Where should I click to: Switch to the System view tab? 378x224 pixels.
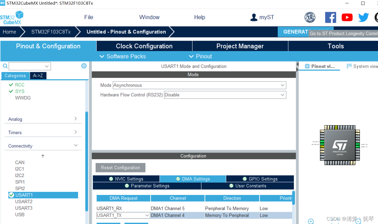(362, 66)
